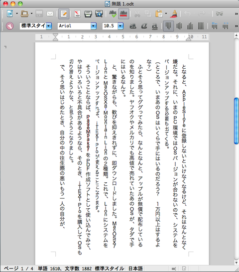Click Mountain Lion text in document
The height and width of the screenshot is (272, 239).
click(106, 133)
